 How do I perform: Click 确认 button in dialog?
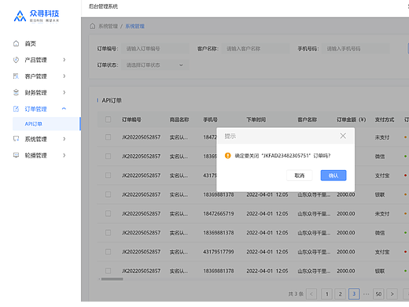pos(333,176)
